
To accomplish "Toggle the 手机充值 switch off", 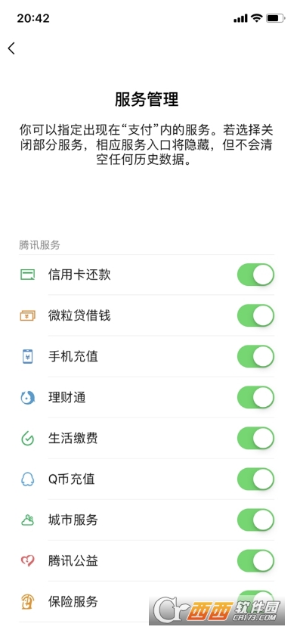I will pos(255,356).
